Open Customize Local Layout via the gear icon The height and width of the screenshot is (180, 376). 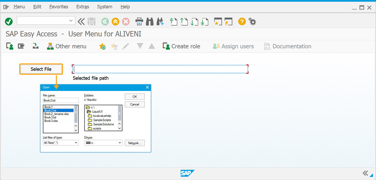click(x=252, y=21)
